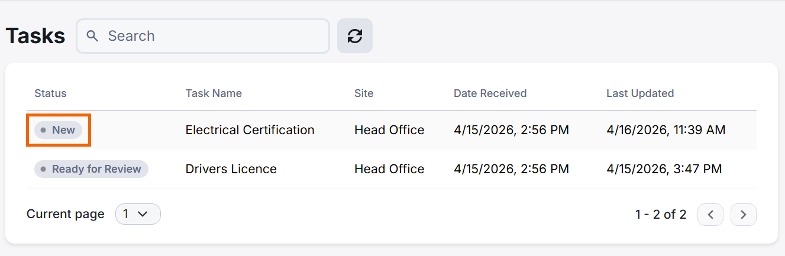Click the refresh tasks icon button
The width and height of the screenshot is (785, 256).
[354, 36]
